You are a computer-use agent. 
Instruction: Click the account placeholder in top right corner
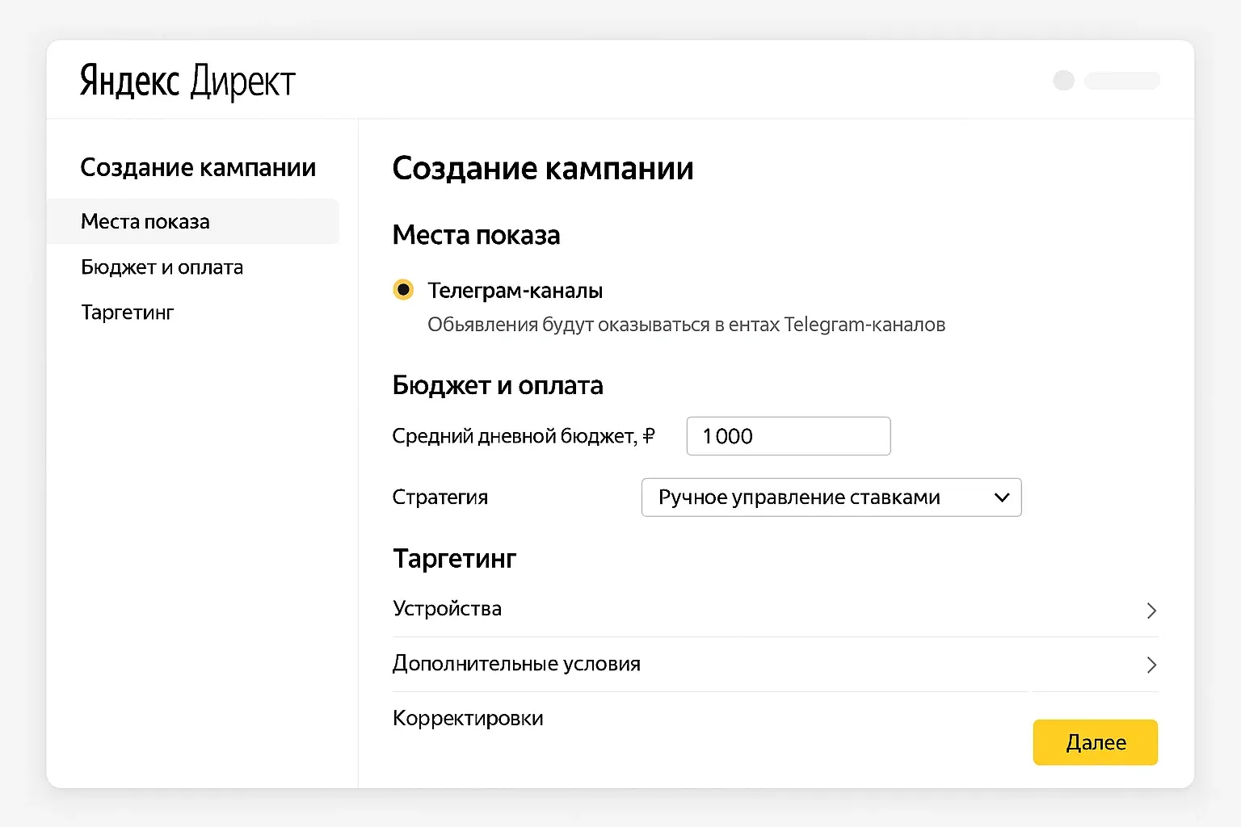pos(1122,81)
